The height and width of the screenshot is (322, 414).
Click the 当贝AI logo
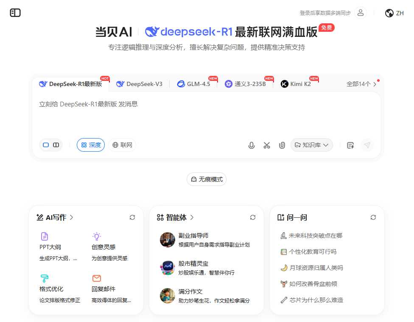(x=114, y=32)
